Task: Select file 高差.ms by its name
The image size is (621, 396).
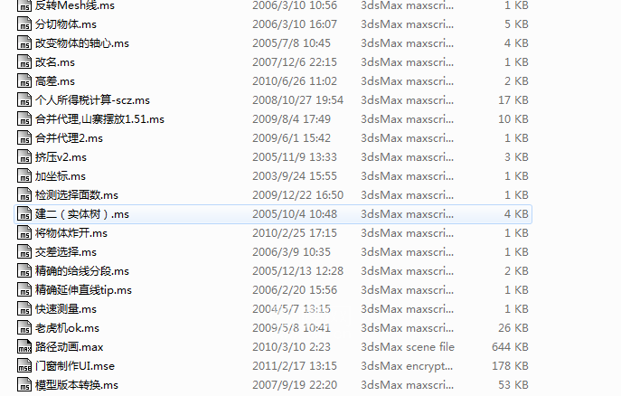Action: (x=55, y=81)
